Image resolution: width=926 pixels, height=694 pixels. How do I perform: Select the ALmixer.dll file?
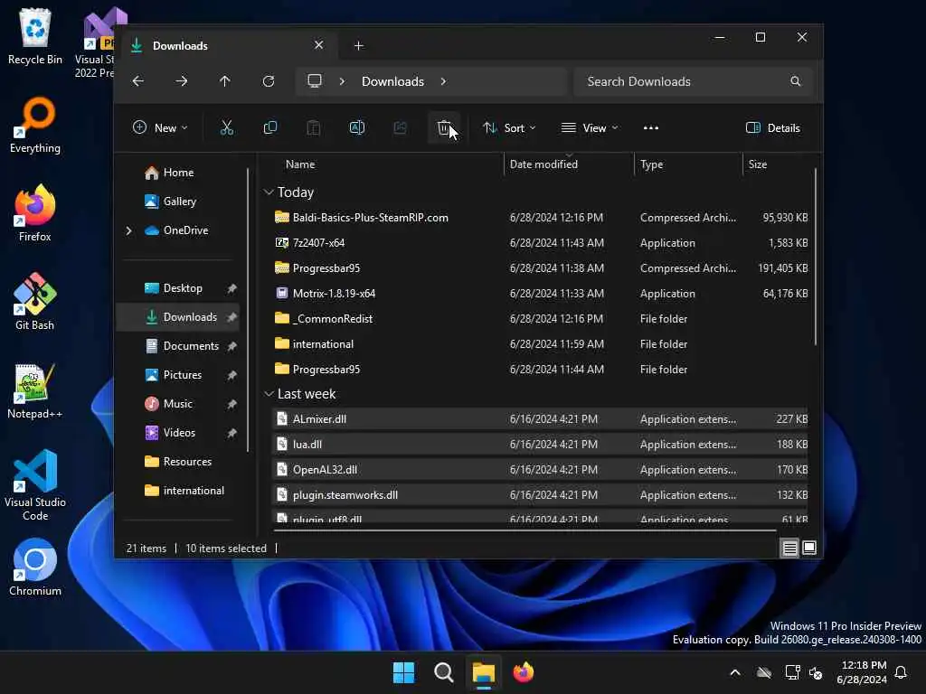(x=540, y=419)
